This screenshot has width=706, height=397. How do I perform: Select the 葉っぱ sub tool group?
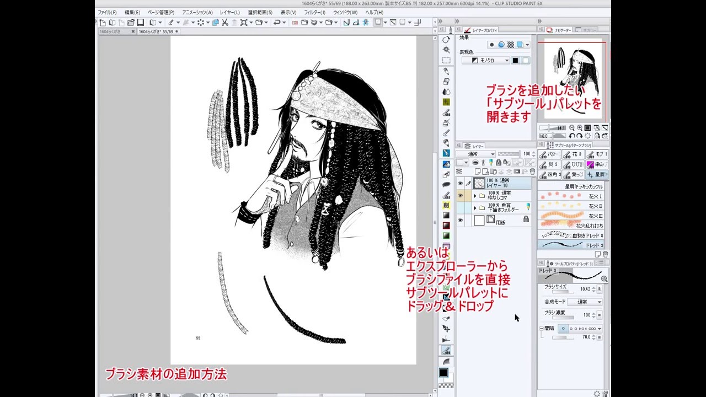(x=573, y=174)
